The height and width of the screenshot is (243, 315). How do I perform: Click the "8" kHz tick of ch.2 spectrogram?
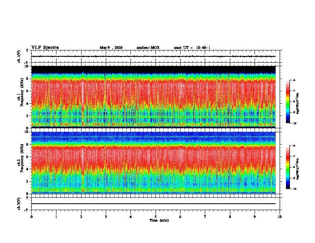tap(27, 145)
